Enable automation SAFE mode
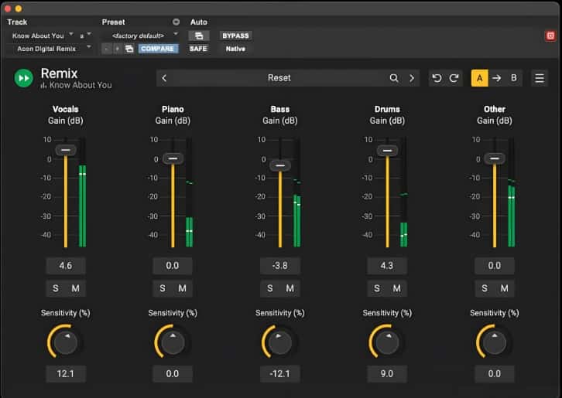The image size is (562, 398). coord(198,49)
